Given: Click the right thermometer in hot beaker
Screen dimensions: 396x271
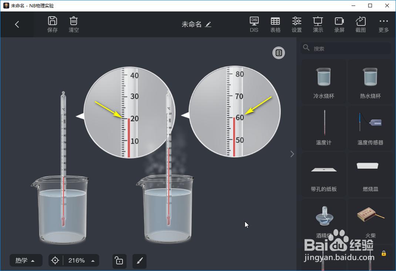Looking at the screenshot, I should coord(168,159).
